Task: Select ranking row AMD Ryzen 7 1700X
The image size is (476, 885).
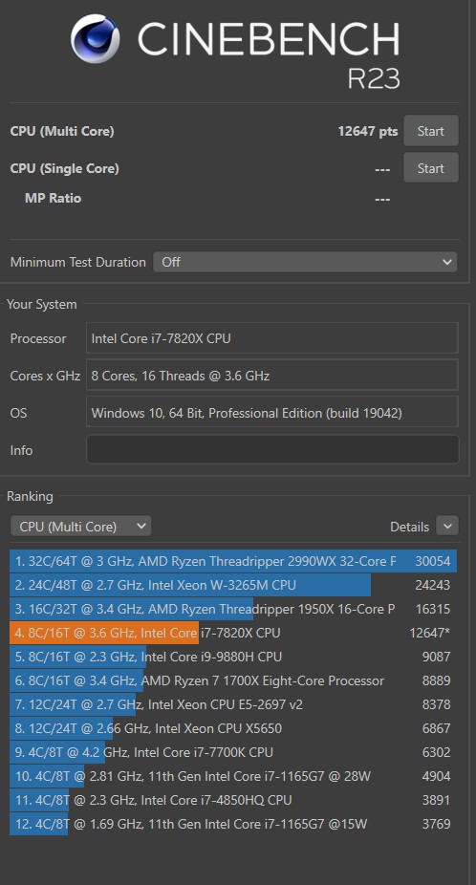Action: [233, 680]
